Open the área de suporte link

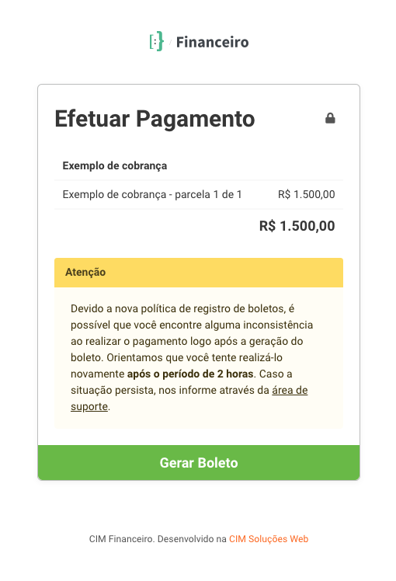click(189, 398)
